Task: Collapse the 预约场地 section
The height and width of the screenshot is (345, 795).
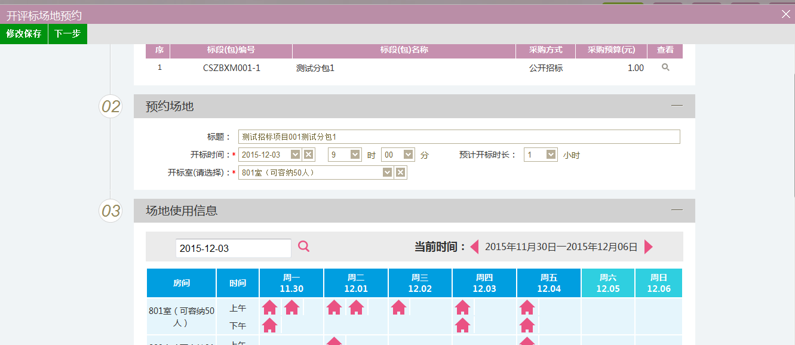Action: coord(677,106)
